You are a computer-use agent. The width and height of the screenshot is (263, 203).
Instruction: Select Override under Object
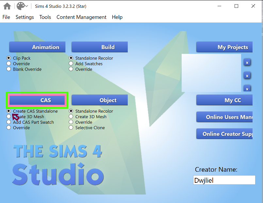[80, 122]
